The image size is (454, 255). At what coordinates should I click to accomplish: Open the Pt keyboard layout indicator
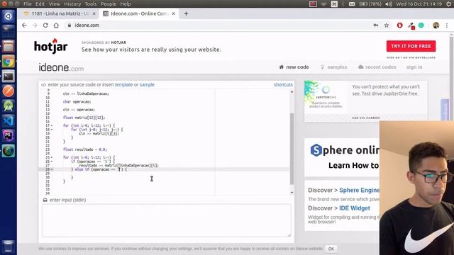pos(334,4)
